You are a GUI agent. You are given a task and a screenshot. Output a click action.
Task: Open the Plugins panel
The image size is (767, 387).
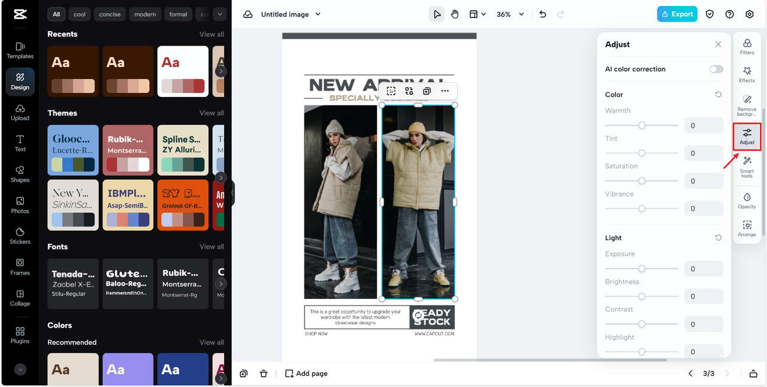pos(20,335)
